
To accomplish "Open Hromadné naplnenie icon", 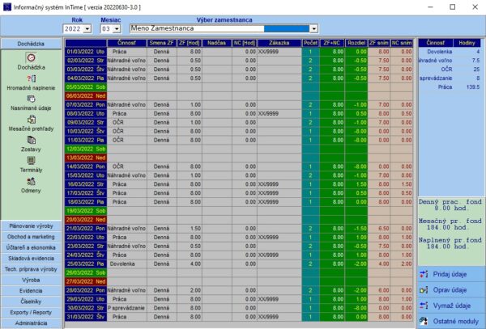I will (32, 78).
